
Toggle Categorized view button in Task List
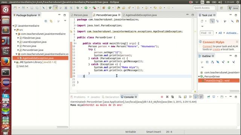click(212, 21)
